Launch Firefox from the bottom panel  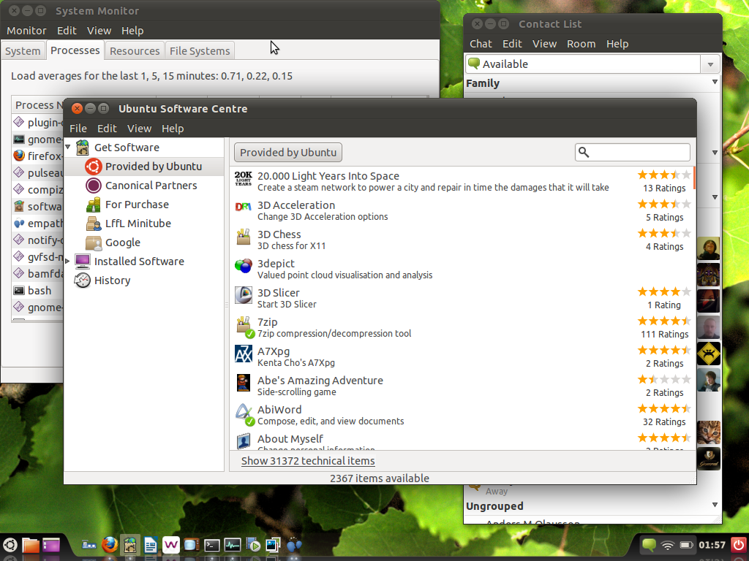[110, 544]
